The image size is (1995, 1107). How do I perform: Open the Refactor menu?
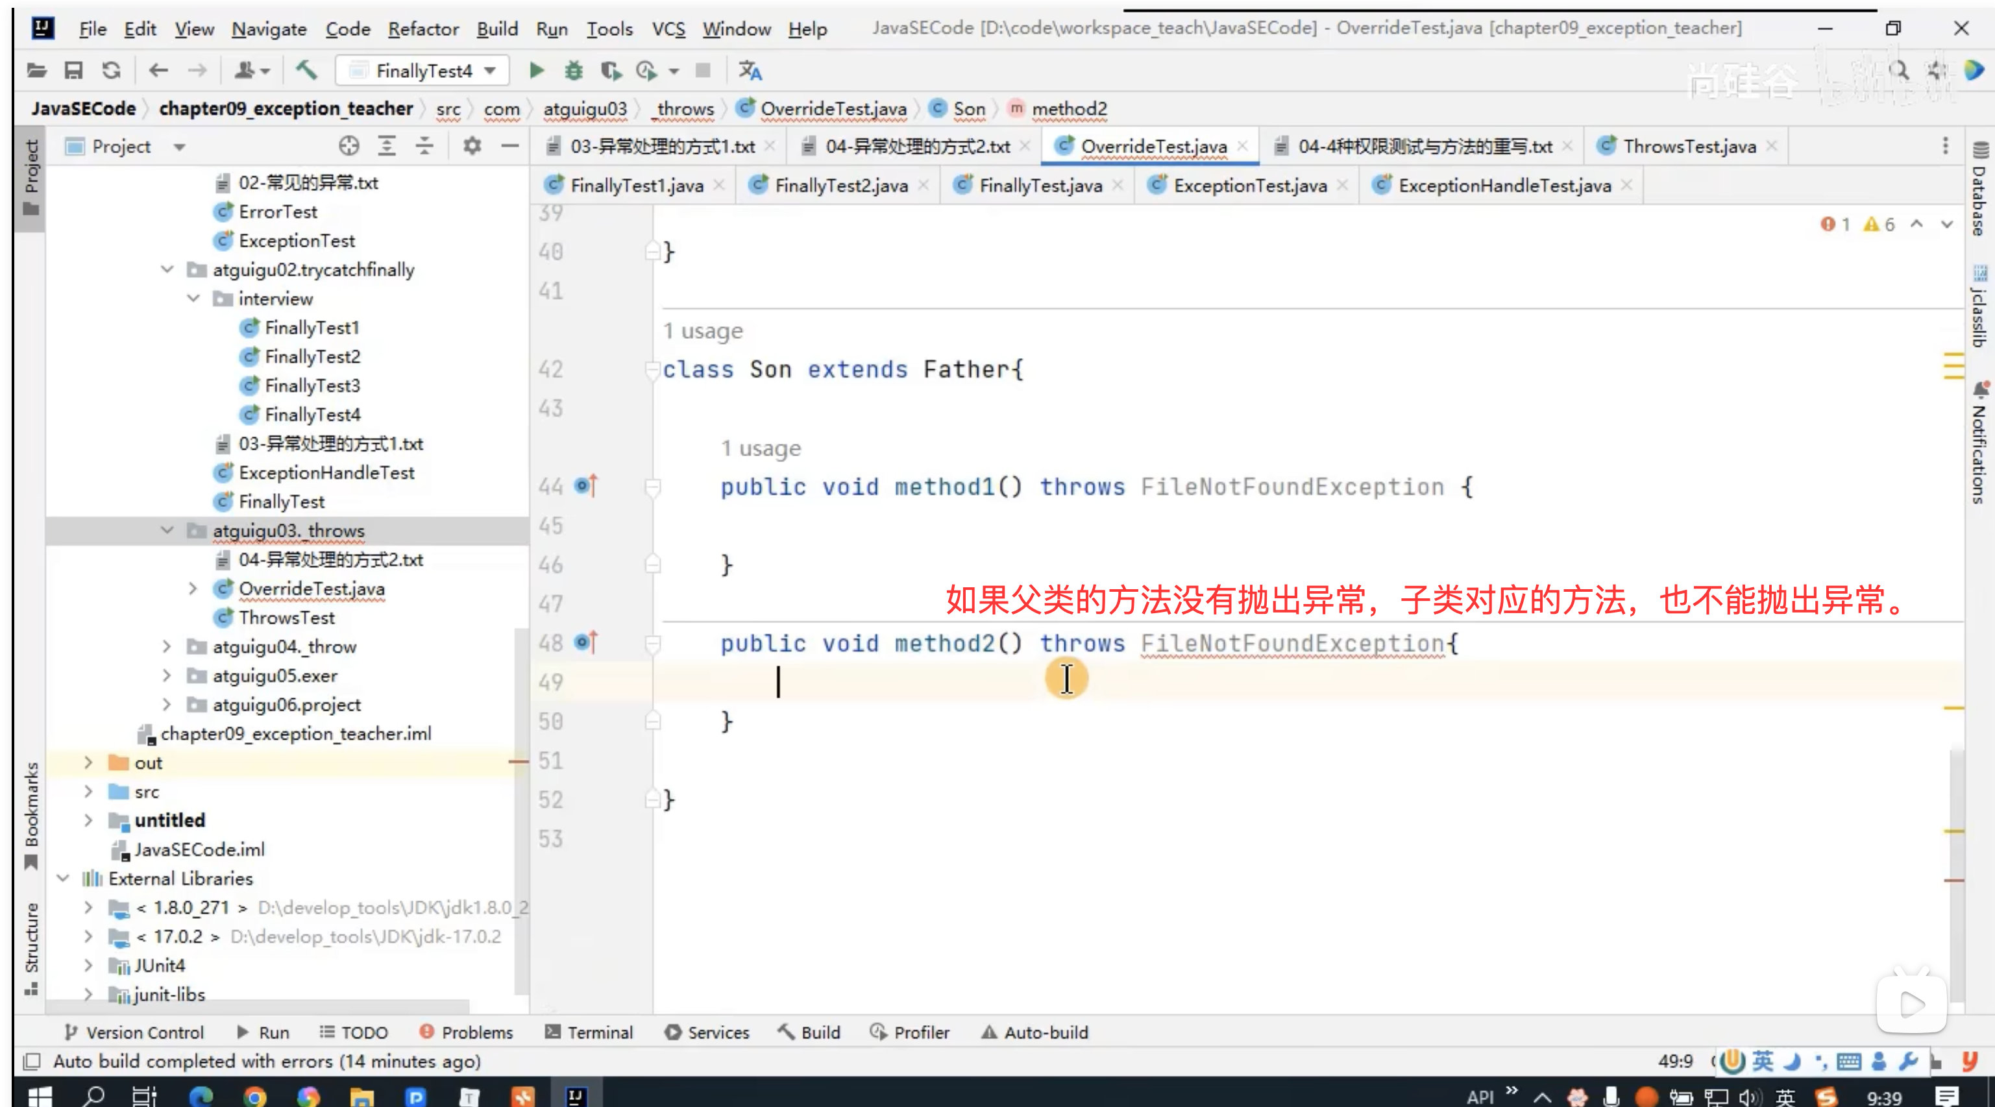click(423, 29)
